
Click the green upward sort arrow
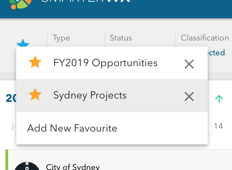[x=219, y=99]
